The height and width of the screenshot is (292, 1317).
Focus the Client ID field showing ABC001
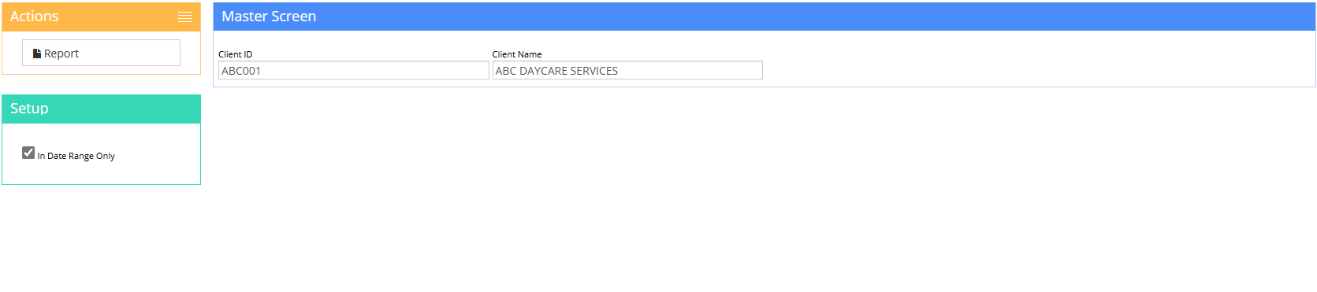[x=353, y=70]
